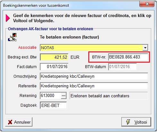Select the NOTAS Associatie combo box
Viewport: 157px width, 132px height.
tap(94, 48)
